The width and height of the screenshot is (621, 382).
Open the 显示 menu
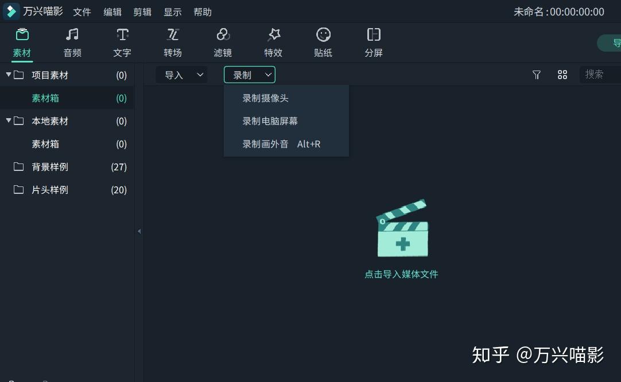173,12
